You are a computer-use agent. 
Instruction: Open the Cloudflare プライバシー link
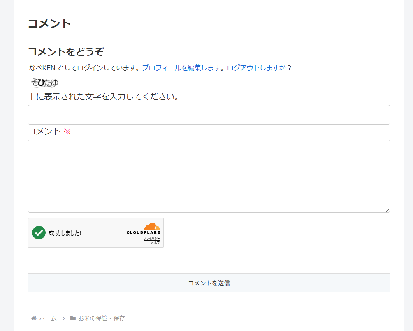click(151, 238)
